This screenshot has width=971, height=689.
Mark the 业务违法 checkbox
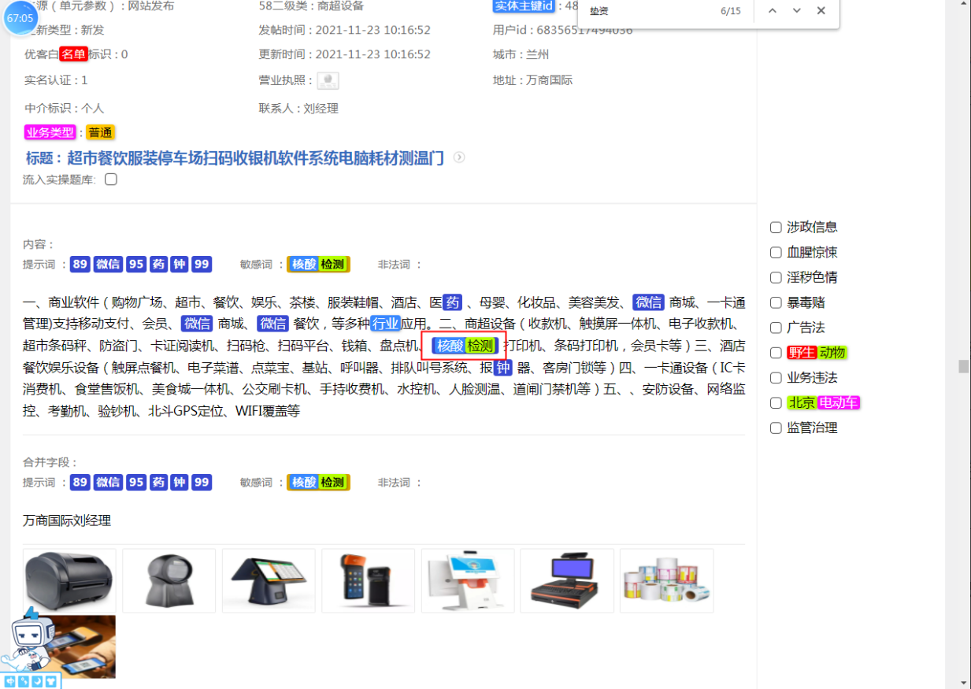tap(776, 378)
